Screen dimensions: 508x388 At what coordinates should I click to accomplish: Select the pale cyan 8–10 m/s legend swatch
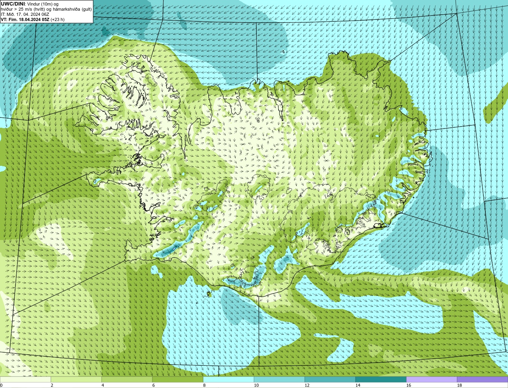coord(229,379)
